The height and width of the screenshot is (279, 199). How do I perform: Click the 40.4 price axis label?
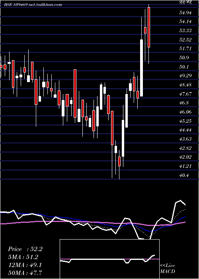[x=184, y=175]
